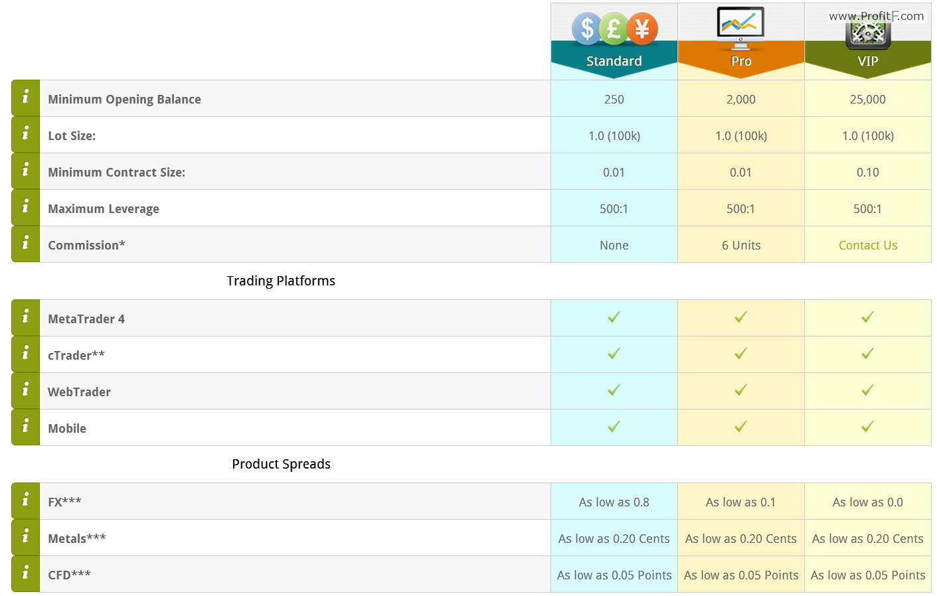Click the Commission row info icon

click(x=26, y=244)
